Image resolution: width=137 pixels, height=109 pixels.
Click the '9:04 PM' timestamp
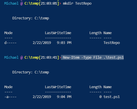(64, 97)
